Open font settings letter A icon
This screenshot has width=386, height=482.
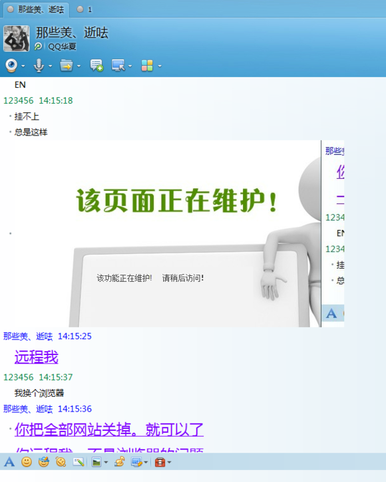tap(9, 462)
